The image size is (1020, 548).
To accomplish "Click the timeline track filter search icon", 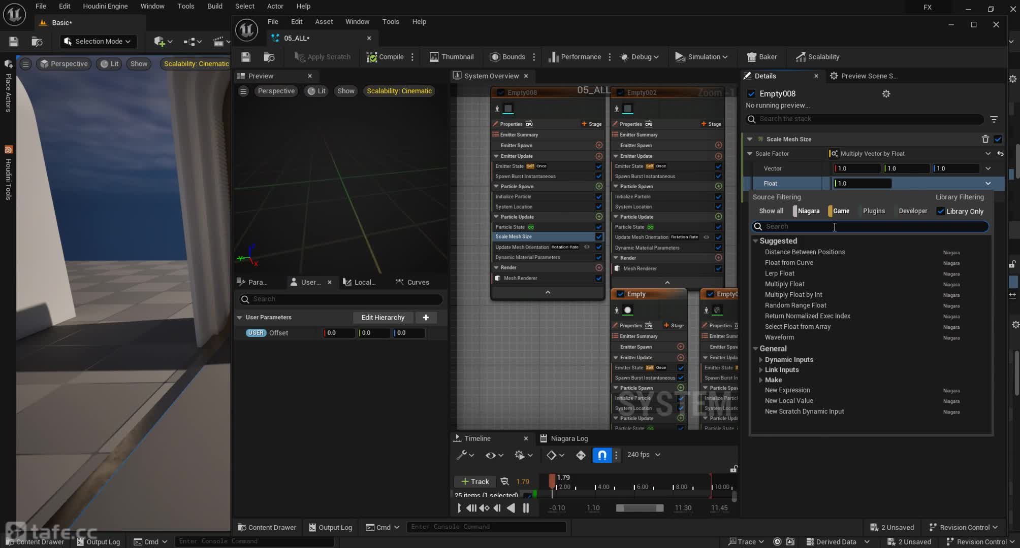I will click(x=504, y=482).
